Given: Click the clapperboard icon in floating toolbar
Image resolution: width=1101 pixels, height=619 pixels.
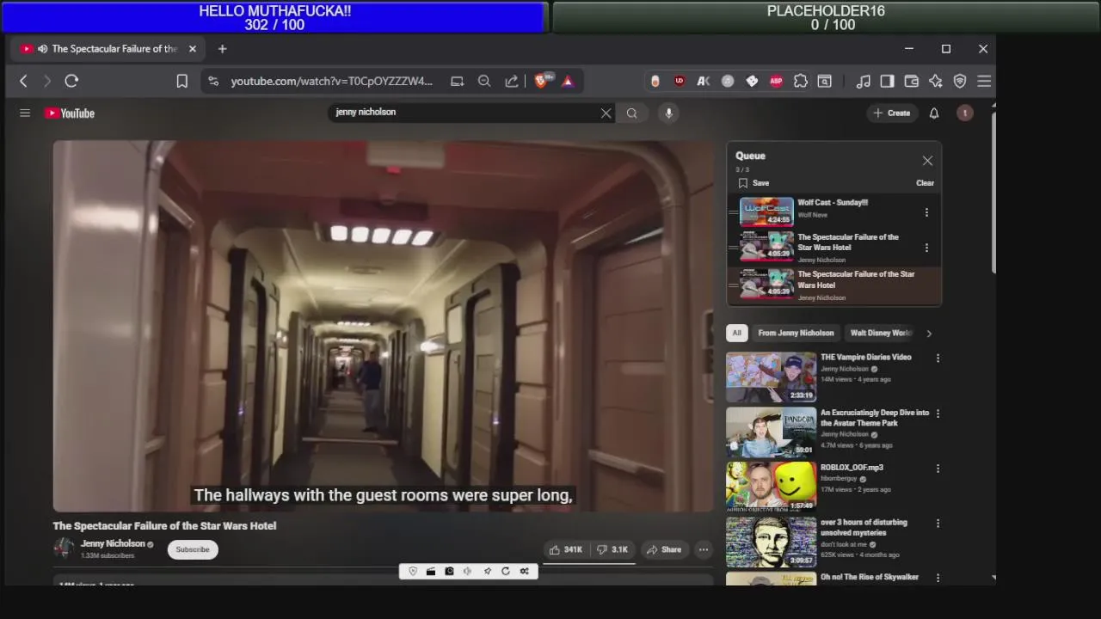Looking at the screenshot, I should [431, 571].
